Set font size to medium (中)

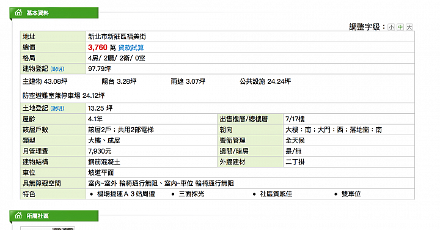(400, 28)
